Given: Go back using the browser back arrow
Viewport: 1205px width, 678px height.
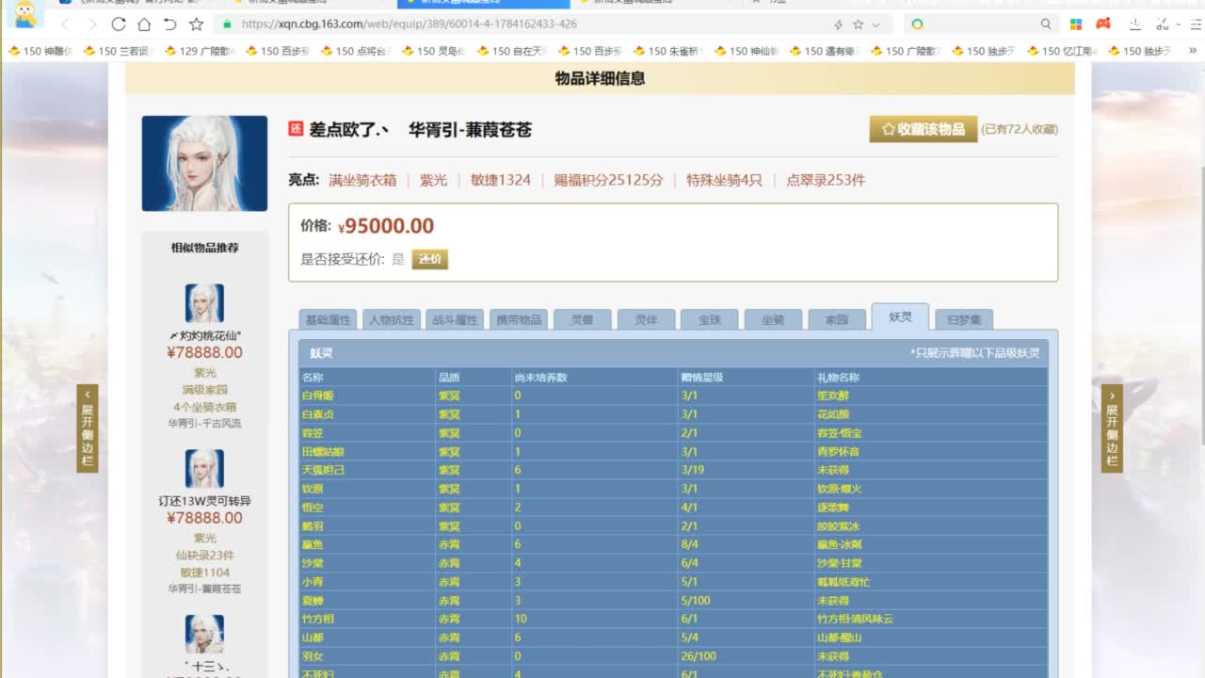Looking at the screenshot, I should point(66,24).
